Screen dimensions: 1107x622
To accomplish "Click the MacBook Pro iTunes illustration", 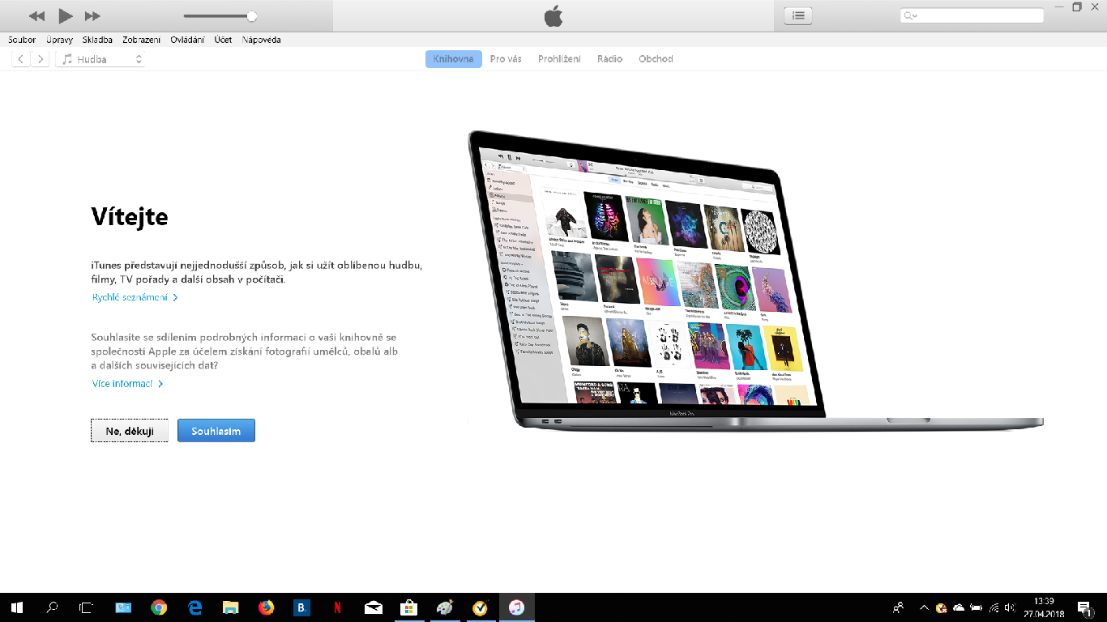I will point(755,280).
